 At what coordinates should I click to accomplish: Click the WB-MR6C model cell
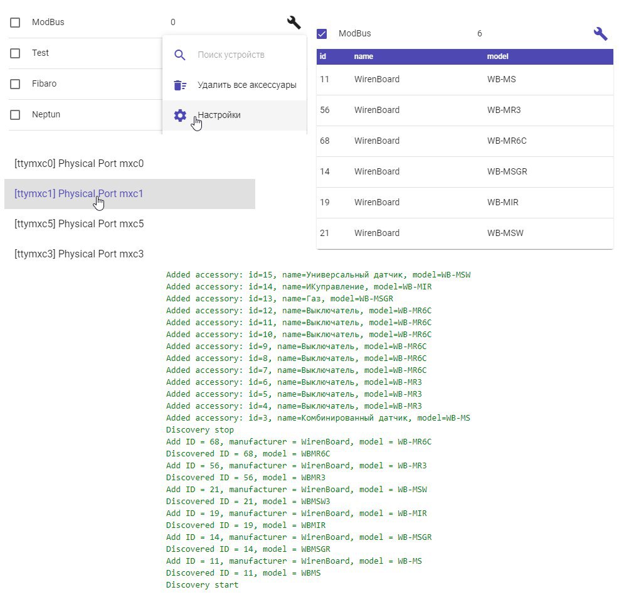click(507, 141)
